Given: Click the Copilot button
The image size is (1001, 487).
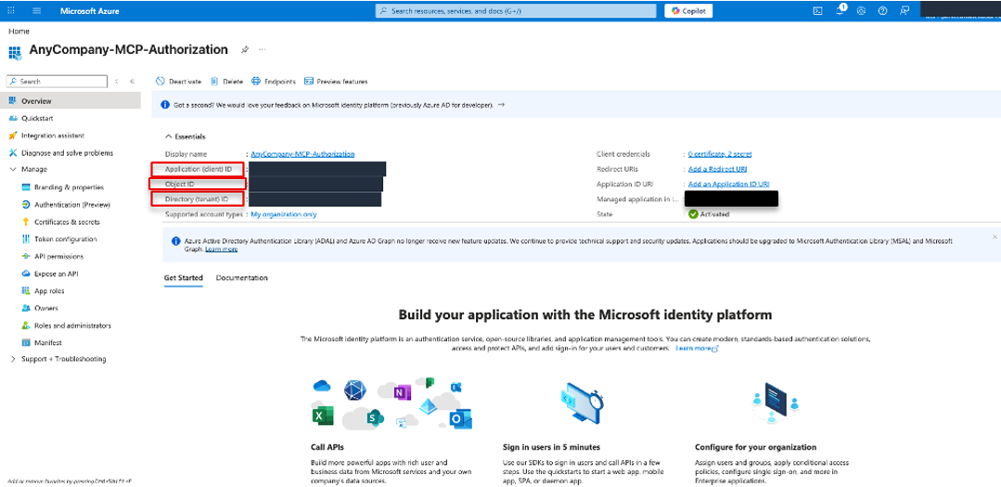Looking at the screenshot, I should pos(688,11).
